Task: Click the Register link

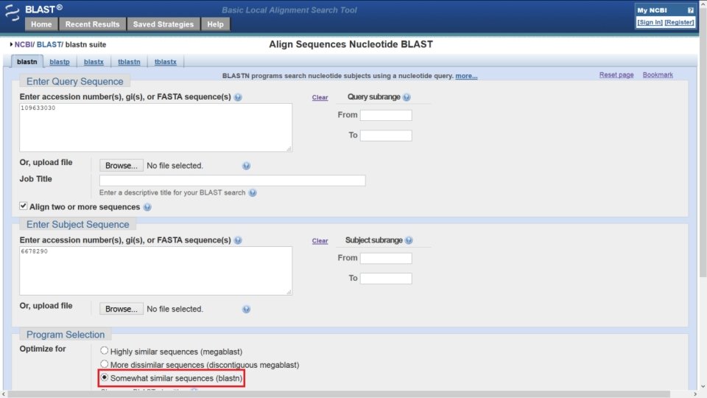Action: tap(680, 22)
